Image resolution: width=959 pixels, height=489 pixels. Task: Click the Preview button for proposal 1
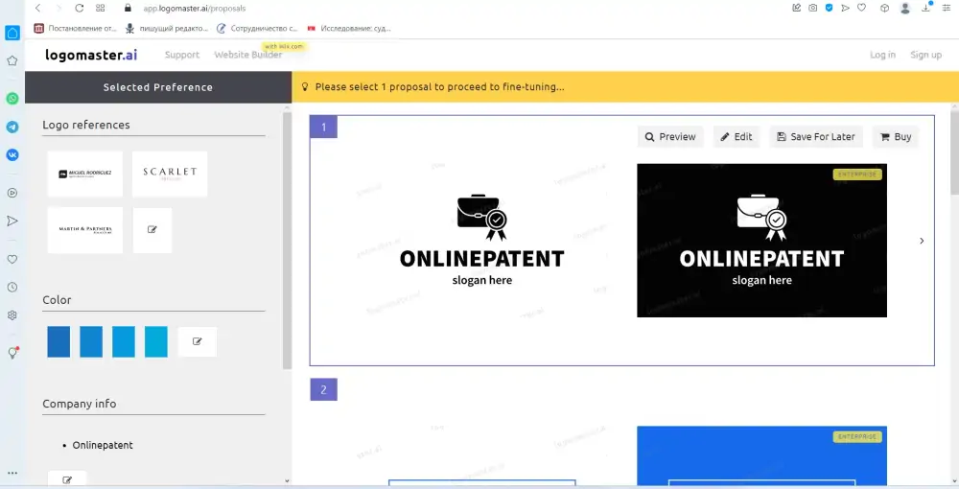[x=670, y=137]
